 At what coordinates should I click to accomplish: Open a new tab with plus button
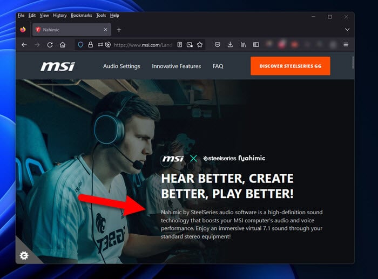point(119,30)
